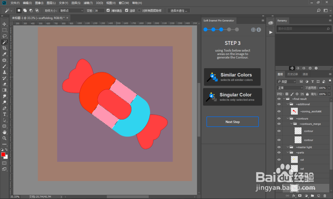Image resolution: width=333 pixels, height=199 pixels.
Task: Click the Renamy layer search field
Action: pos(303,29)
